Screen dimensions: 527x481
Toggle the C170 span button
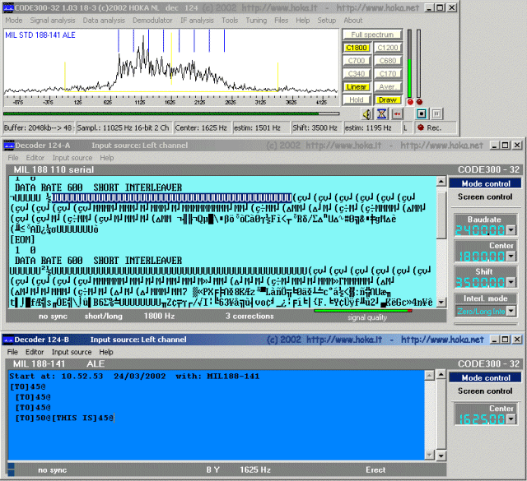point(388,73)
